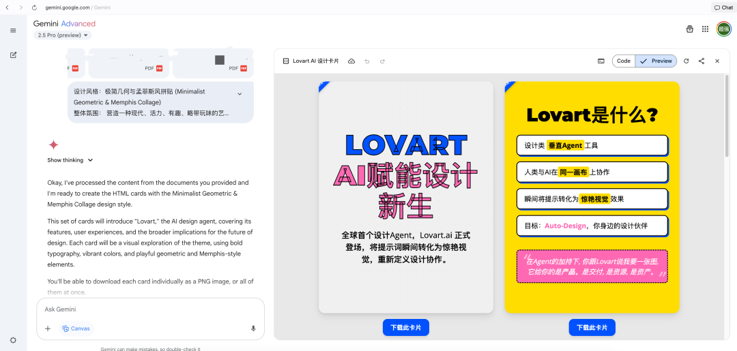Open the Google account avatar
The width and height of the screenshot is (737, 351).
click(723, 29)
